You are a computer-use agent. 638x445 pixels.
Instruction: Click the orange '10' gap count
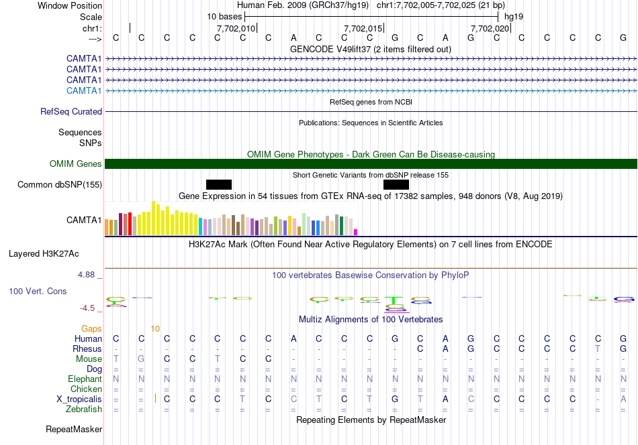pyautogui.click(x=155, y=329)
